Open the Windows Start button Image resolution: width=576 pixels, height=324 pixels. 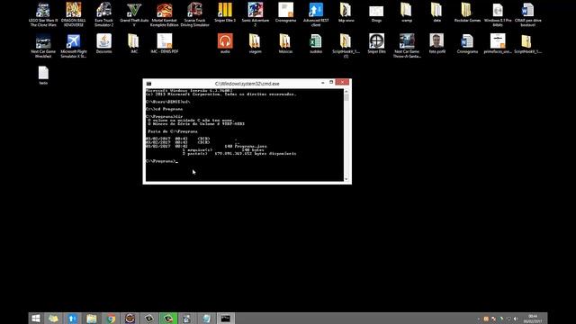36,319
